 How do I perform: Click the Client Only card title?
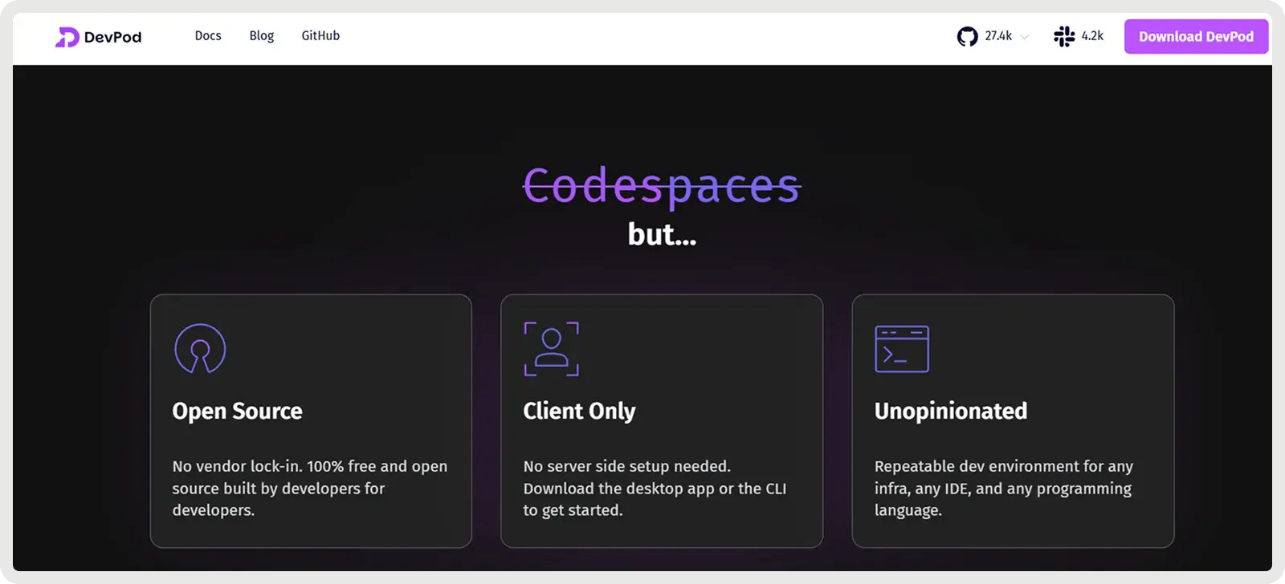coord(579,411)
